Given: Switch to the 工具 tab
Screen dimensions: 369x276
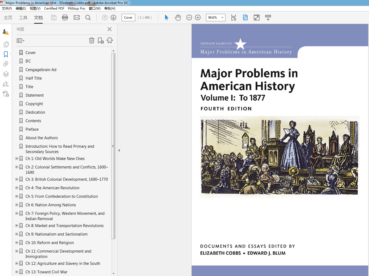Looking at the screenshot, I should [23, 18].
